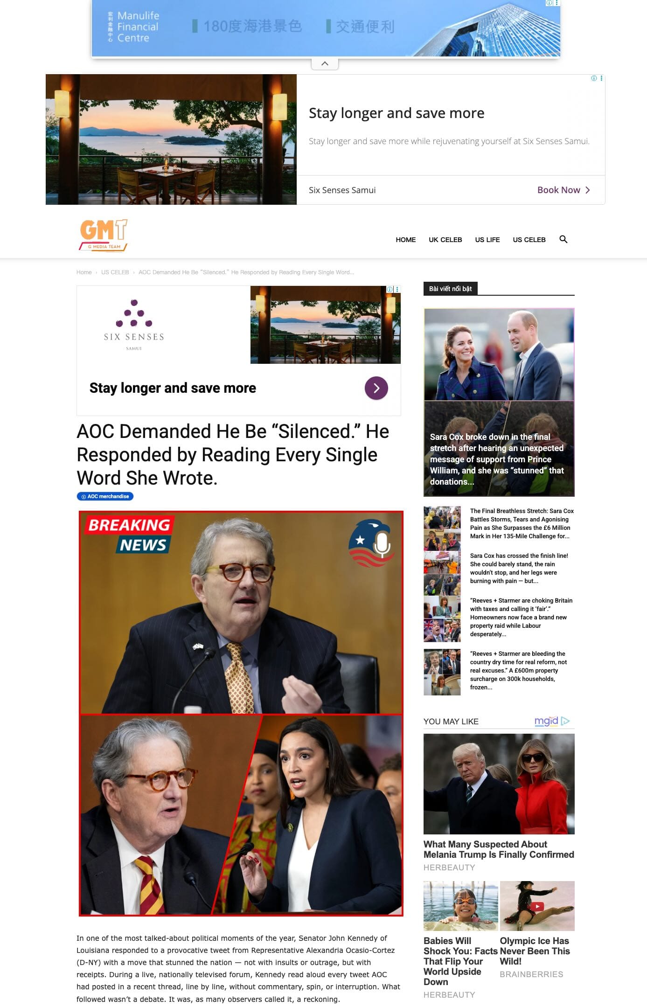The width and height of the screenshot is (647, 1007).
Task: Click the AOC merchandise tag
Action: tap(105, 496)
